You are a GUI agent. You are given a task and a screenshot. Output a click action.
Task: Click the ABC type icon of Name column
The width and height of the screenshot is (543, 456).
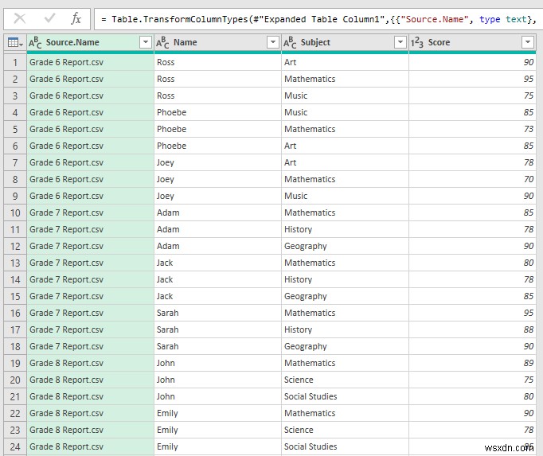(x=162, y=43)
